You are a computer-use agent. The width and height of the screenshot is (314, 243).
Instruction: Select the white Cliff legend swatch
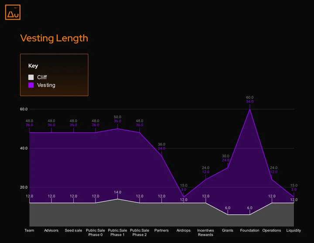[x=31, y=77]
